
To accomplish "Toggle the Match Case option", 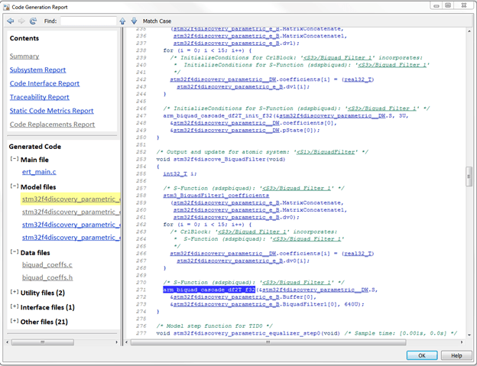I will (157, 21).
